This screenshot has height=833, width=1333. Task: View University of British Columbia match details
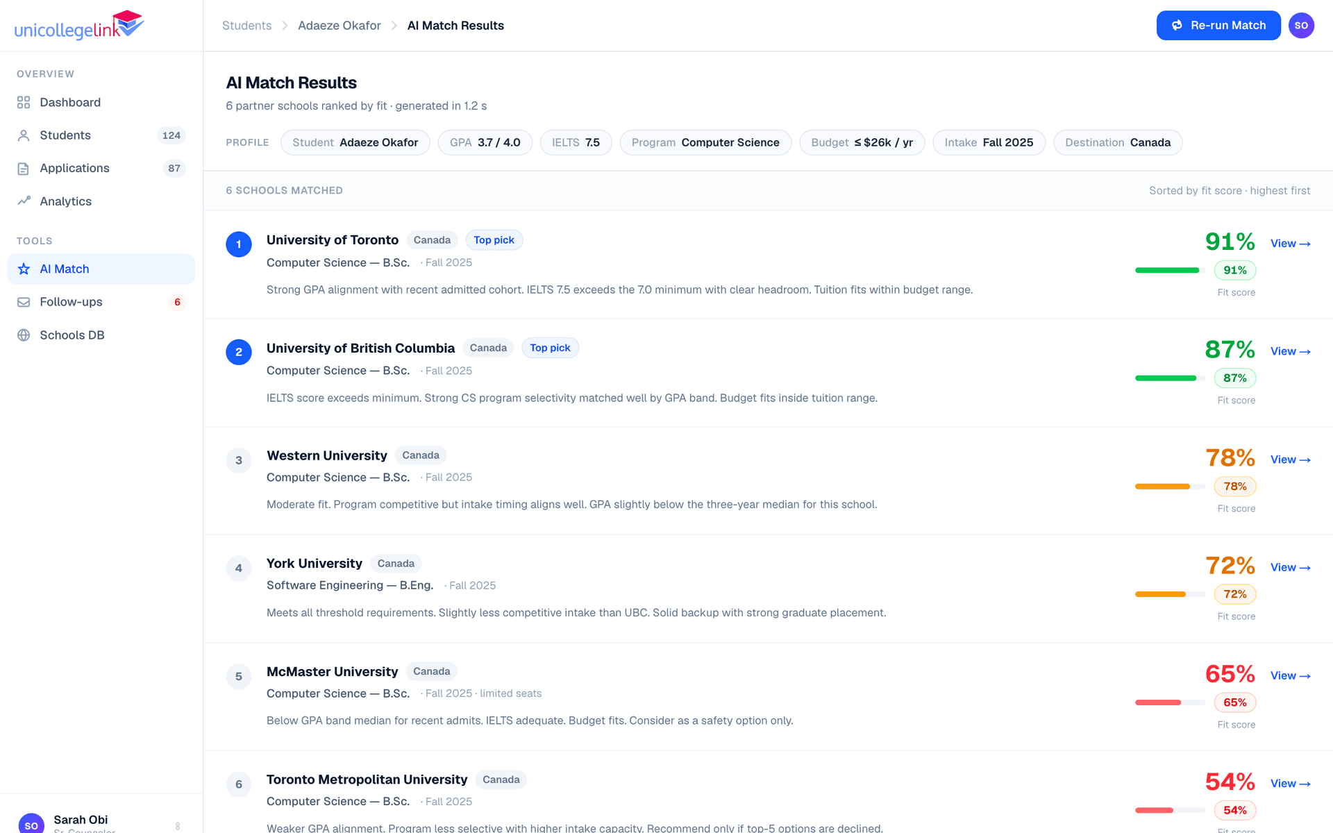point(1291,351)
